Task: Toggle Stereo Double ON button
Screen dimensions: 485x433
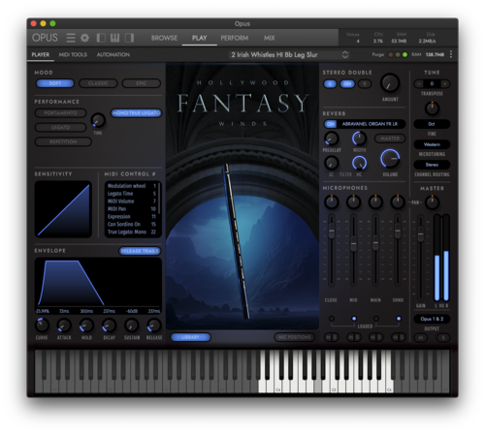Action: tap(347, 84)
